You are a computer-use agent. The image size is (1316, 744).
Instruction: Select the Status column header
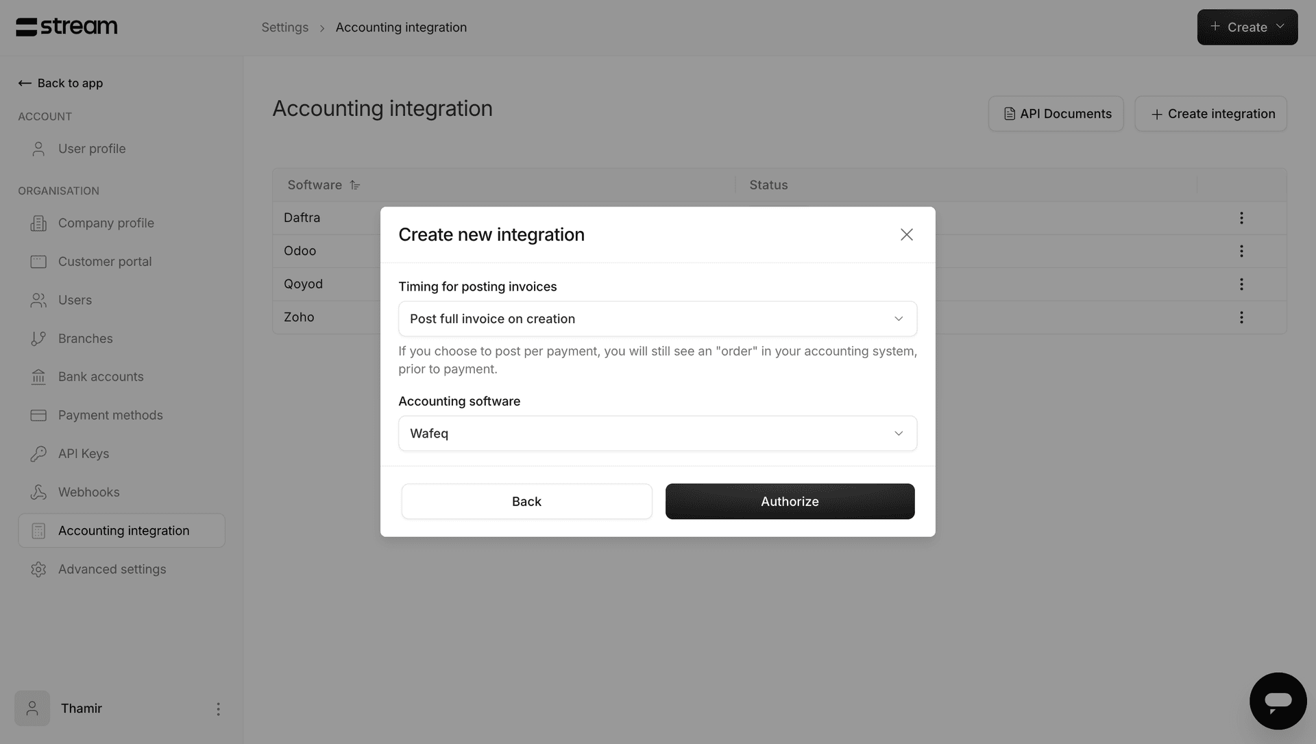[x=768, y=185]
